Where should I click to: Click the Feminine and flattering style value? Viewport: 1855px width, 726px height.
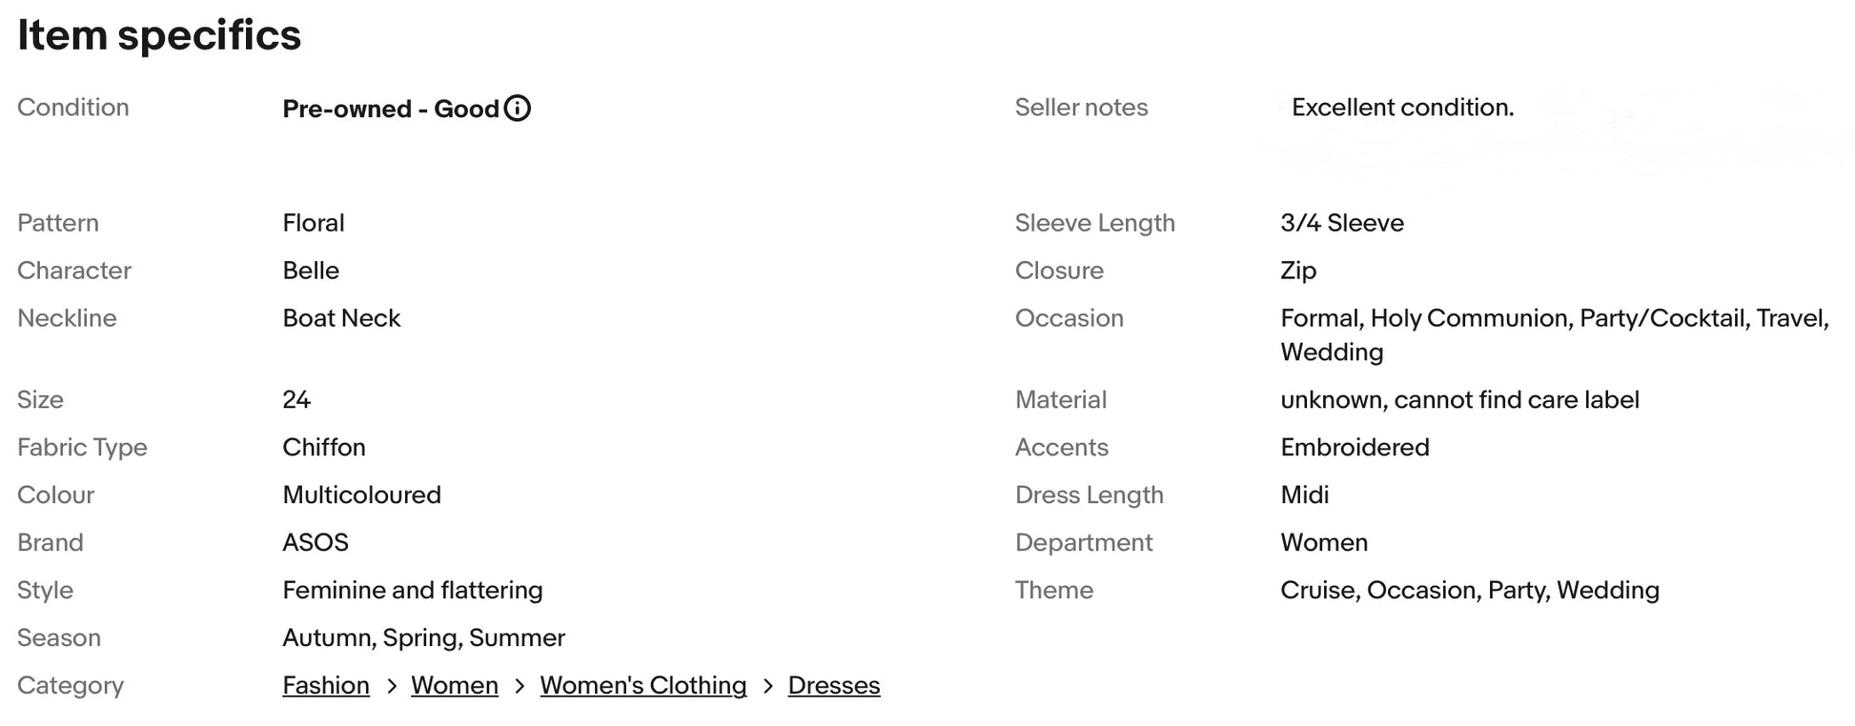pyautogui.click(x=413, y=591)
